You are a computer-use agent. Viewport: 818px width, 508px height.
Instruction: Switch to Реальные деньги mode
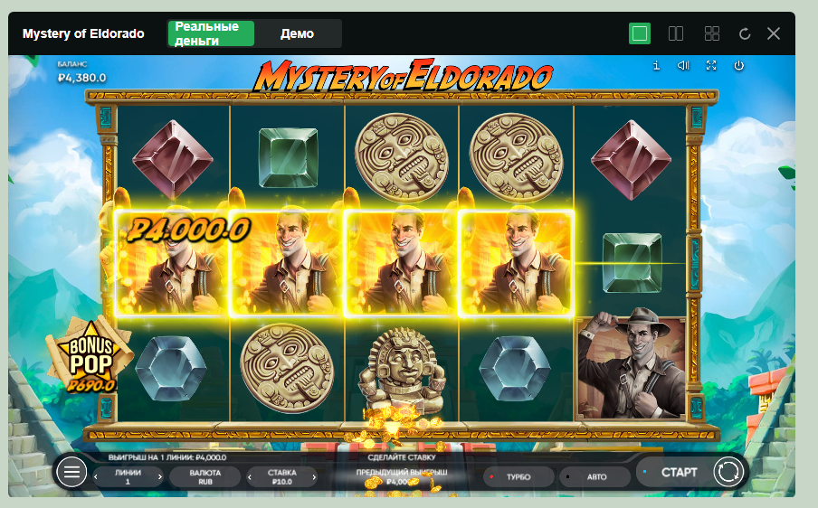pos(211,33)
